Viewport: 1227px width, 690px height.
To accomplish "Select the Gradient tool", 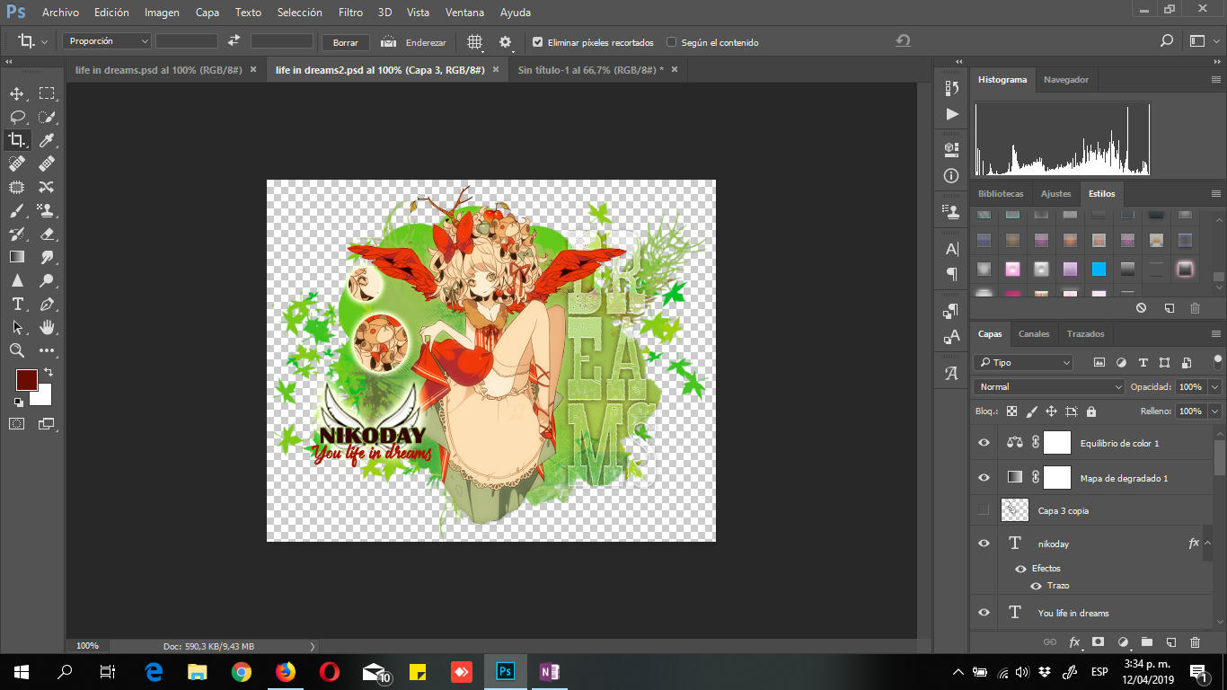I will pos(17,257).
